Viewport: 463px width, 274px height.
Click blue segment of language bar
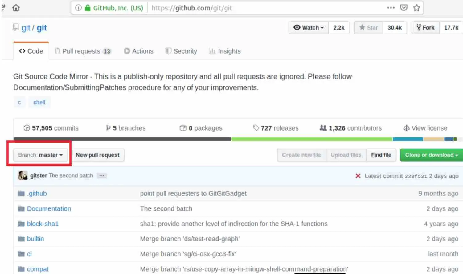(x=408, y=139)
